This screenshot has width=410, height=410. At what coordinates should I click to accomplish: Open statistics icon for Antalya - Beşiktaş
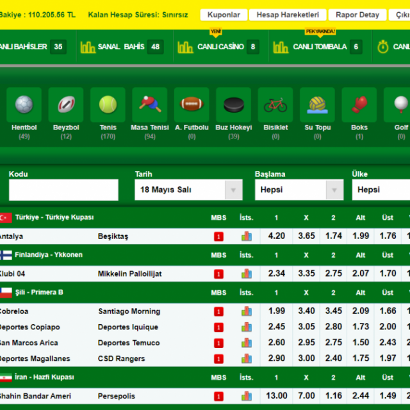point(246,236)
